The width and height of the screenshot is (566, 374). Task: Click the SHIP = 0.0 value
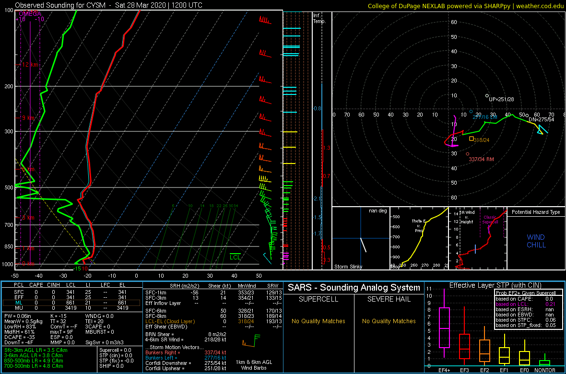click(112, 366)
